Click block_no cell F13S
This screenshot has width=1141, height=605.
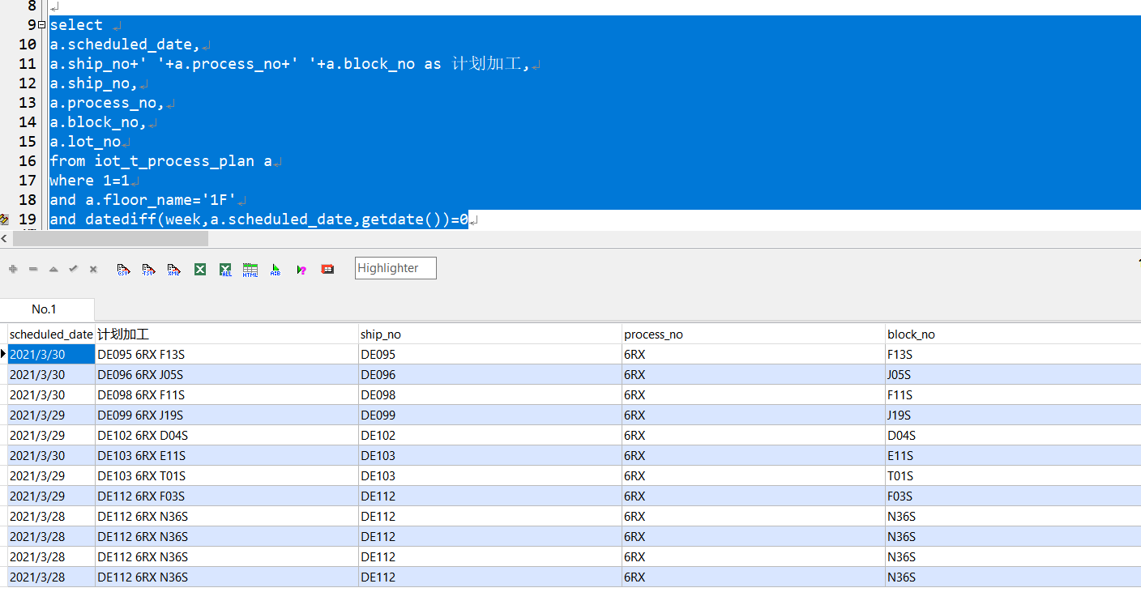coord(1013,354)
